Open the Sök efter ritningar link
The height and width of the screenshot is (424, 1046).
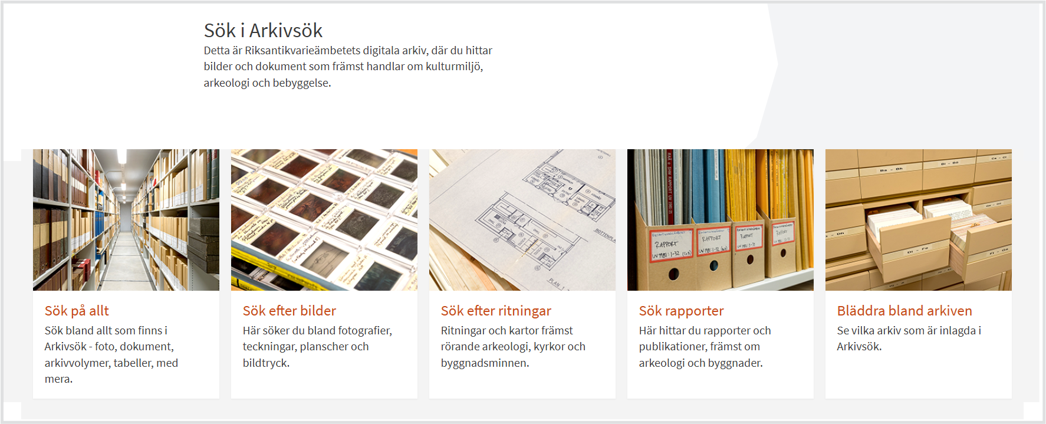pyautogui.click(x=496, y=311)
